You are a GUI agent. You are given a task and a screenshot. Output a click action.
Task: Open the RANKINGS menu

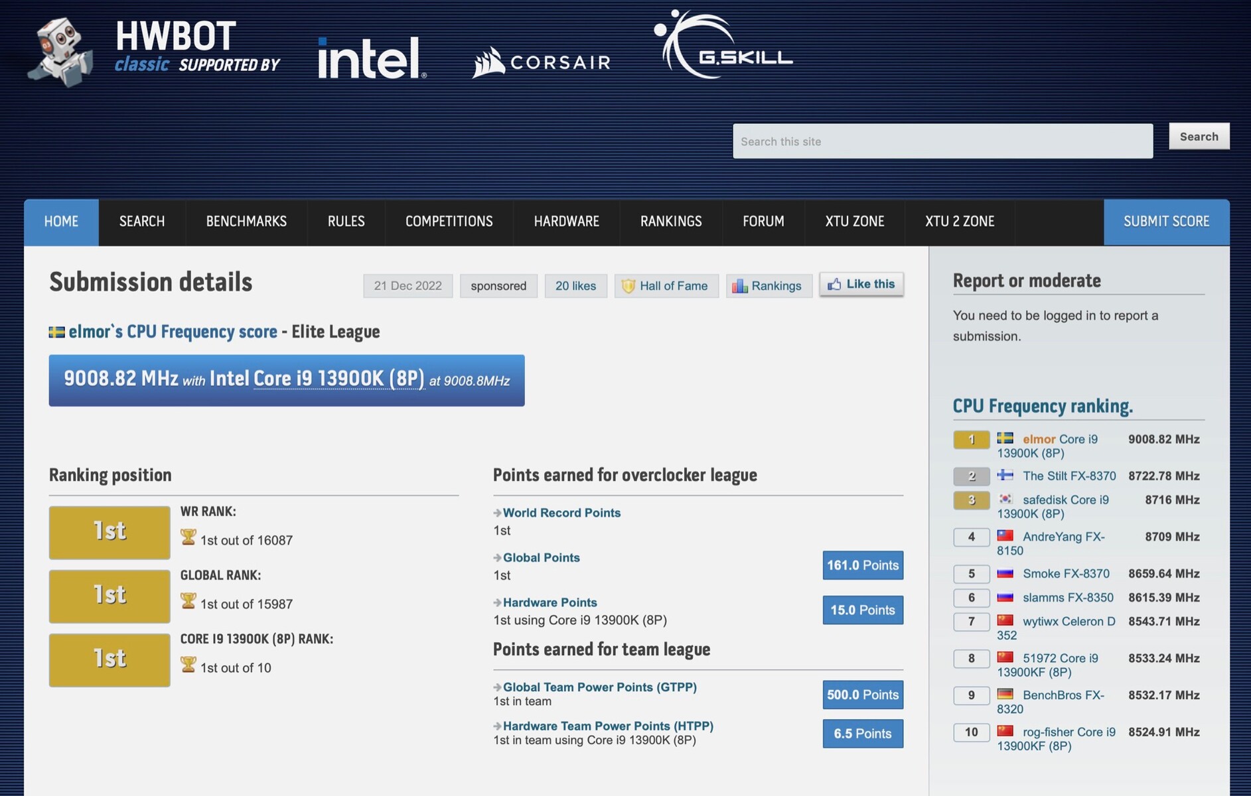[671, 222]
